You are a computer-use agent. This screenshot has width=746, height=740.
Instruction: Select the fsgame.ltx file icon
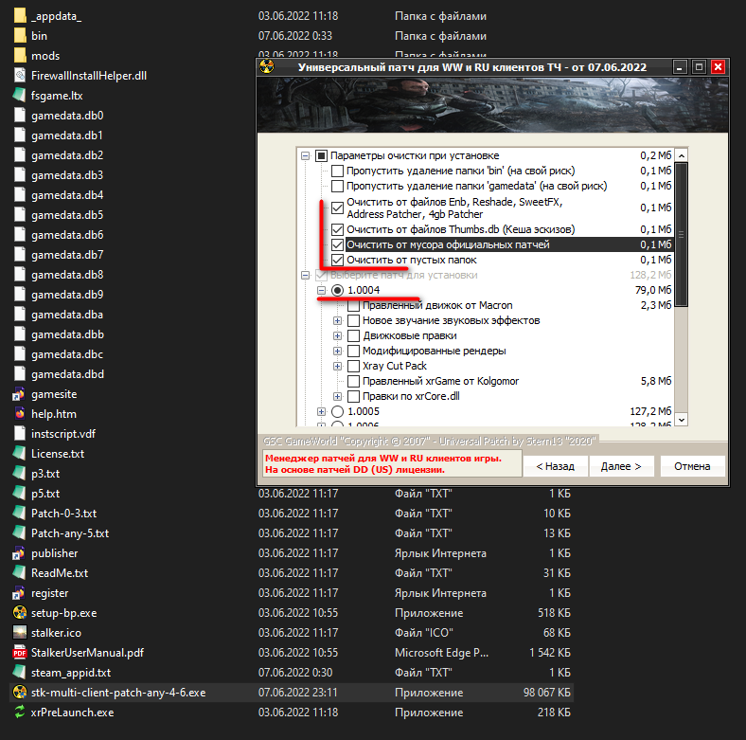click(20, 96)
